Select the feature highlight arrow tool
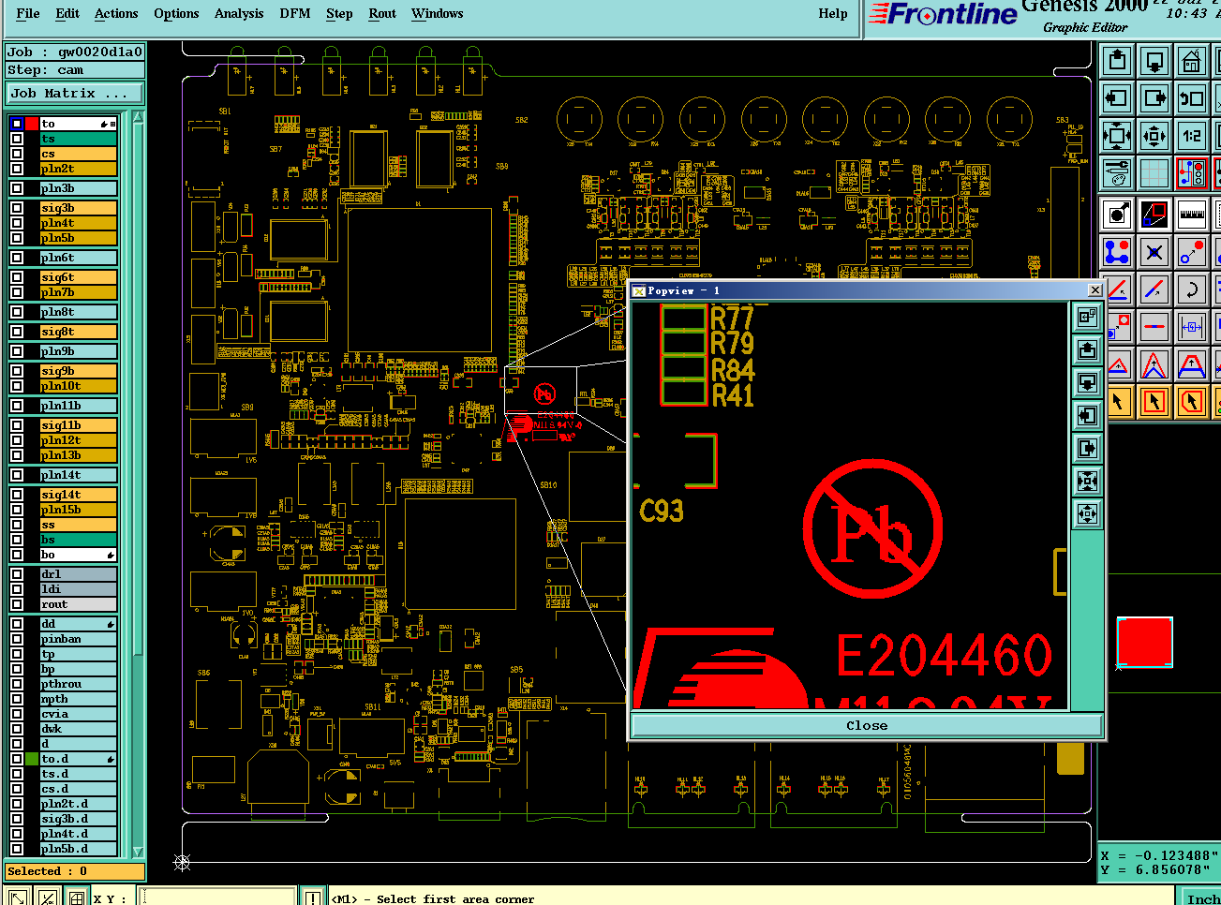The width and height of the screenshot is (1221, 905). [x=1117, y=215]
